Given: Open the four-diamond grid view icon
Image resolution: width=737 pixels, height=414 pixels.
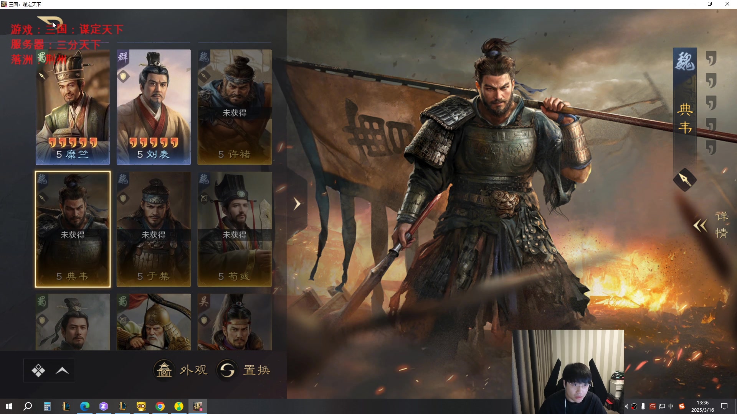Looking at the screenshot, I should click(x=38, y=371).
